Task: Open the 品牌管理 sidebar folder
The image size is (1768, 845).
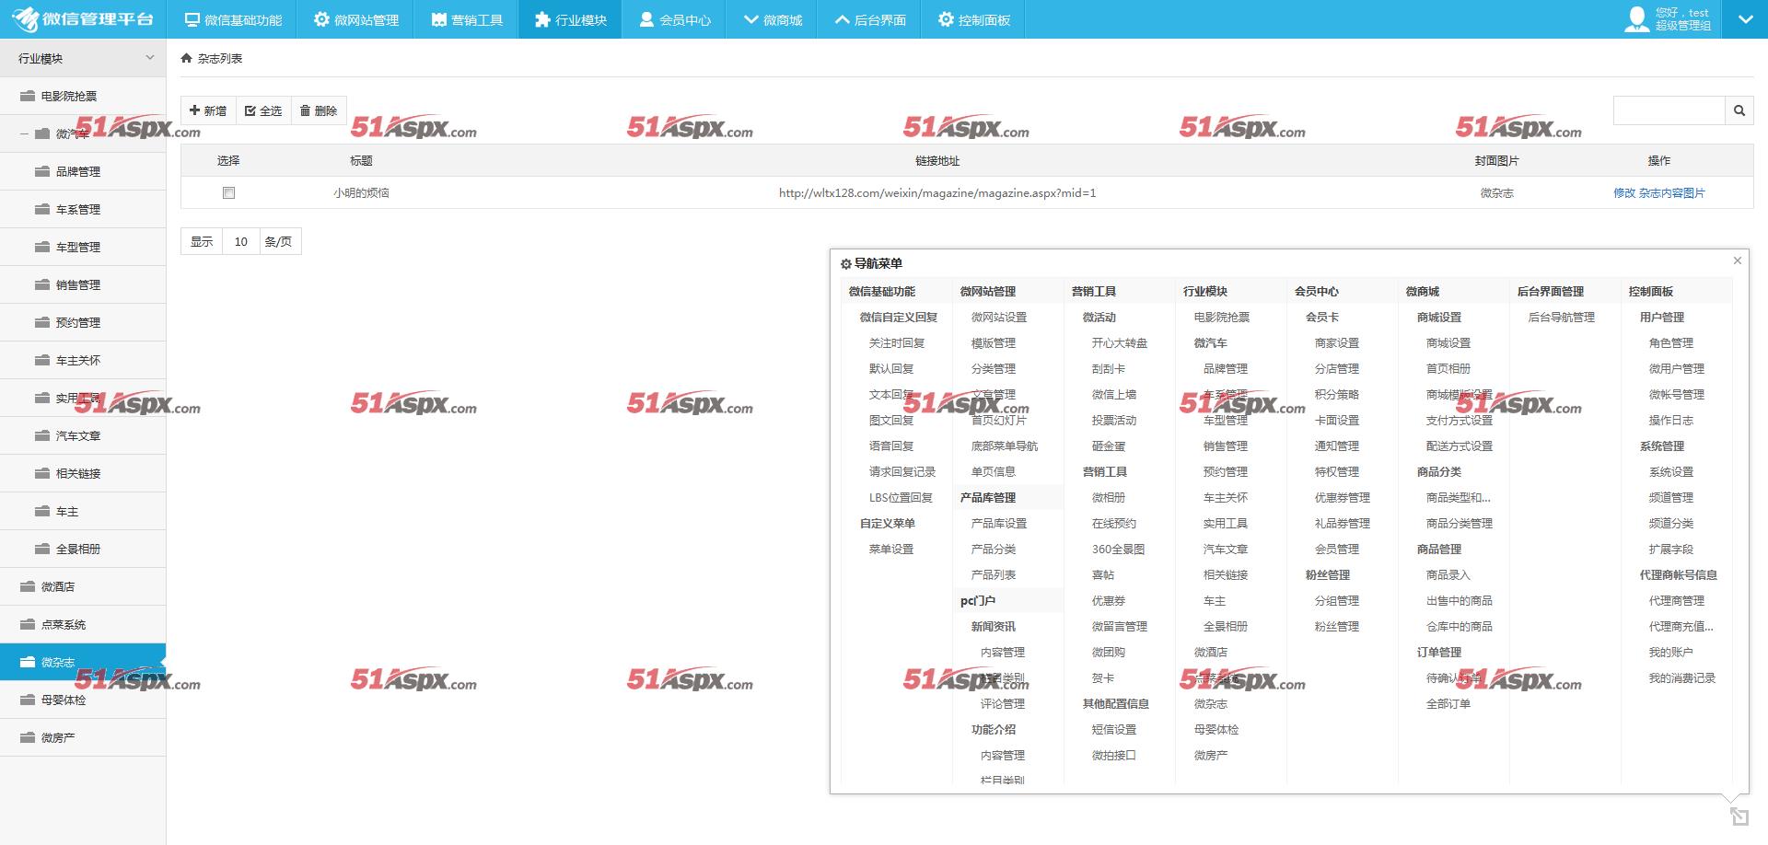Action: coord(83,171)
